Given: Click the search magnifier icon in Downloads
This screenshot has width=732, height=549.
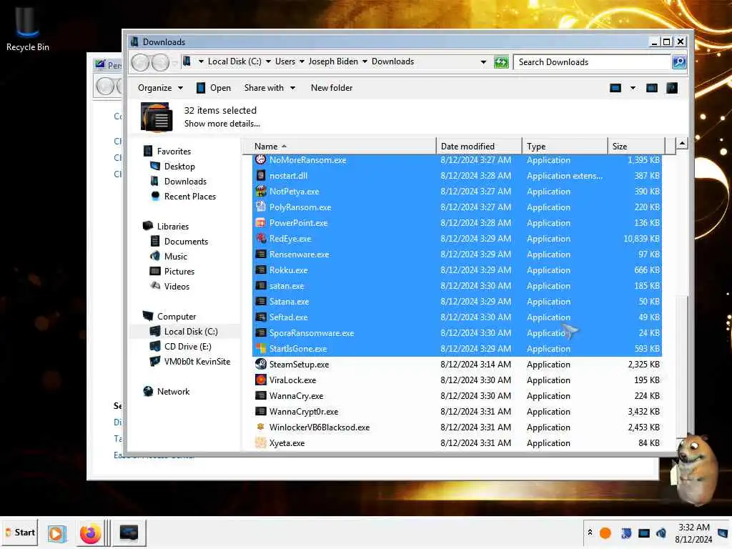Looking at the screenshot, I should point(679,62).
